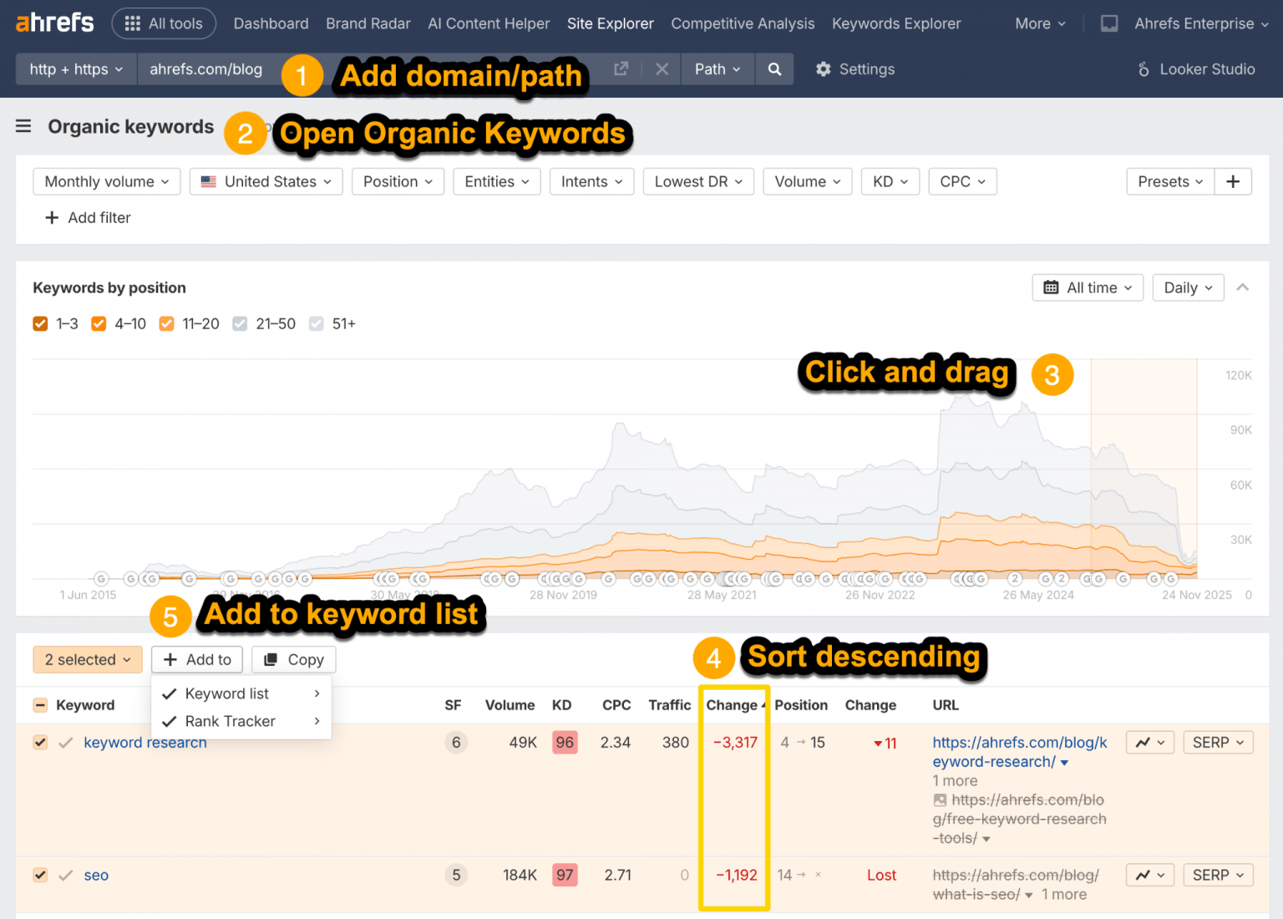Collapse the chart panel with the chevron
1283x919 pixels.
pos(1243,287)
